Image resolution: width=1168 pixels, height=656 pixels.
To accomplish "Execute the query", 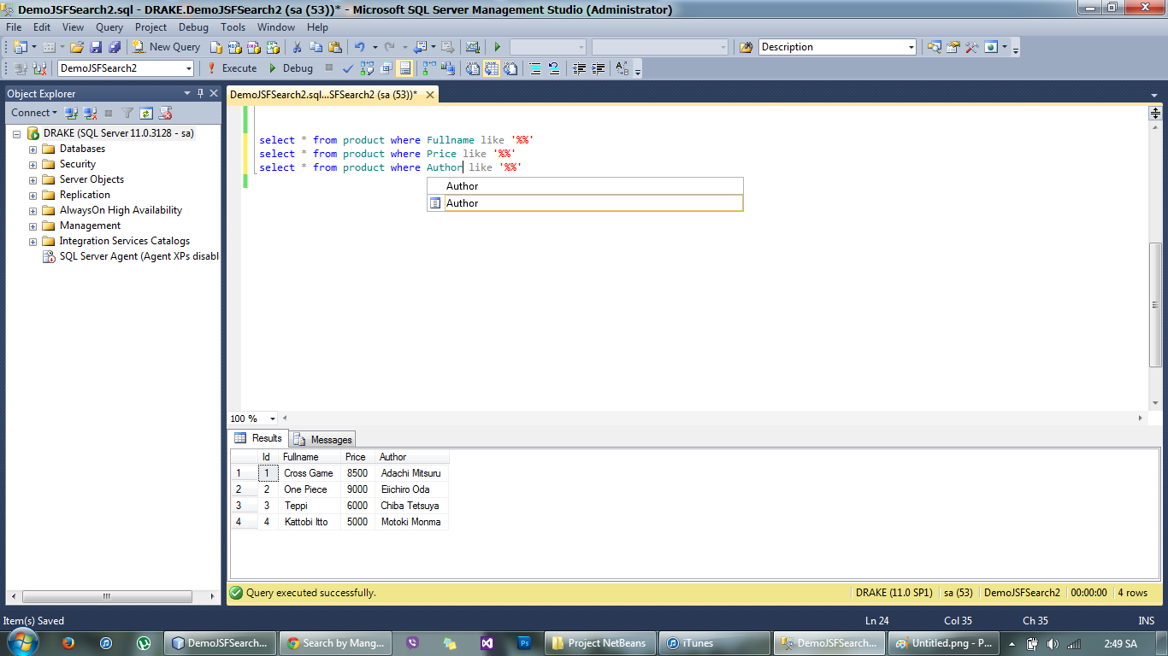I will [232, 68].
